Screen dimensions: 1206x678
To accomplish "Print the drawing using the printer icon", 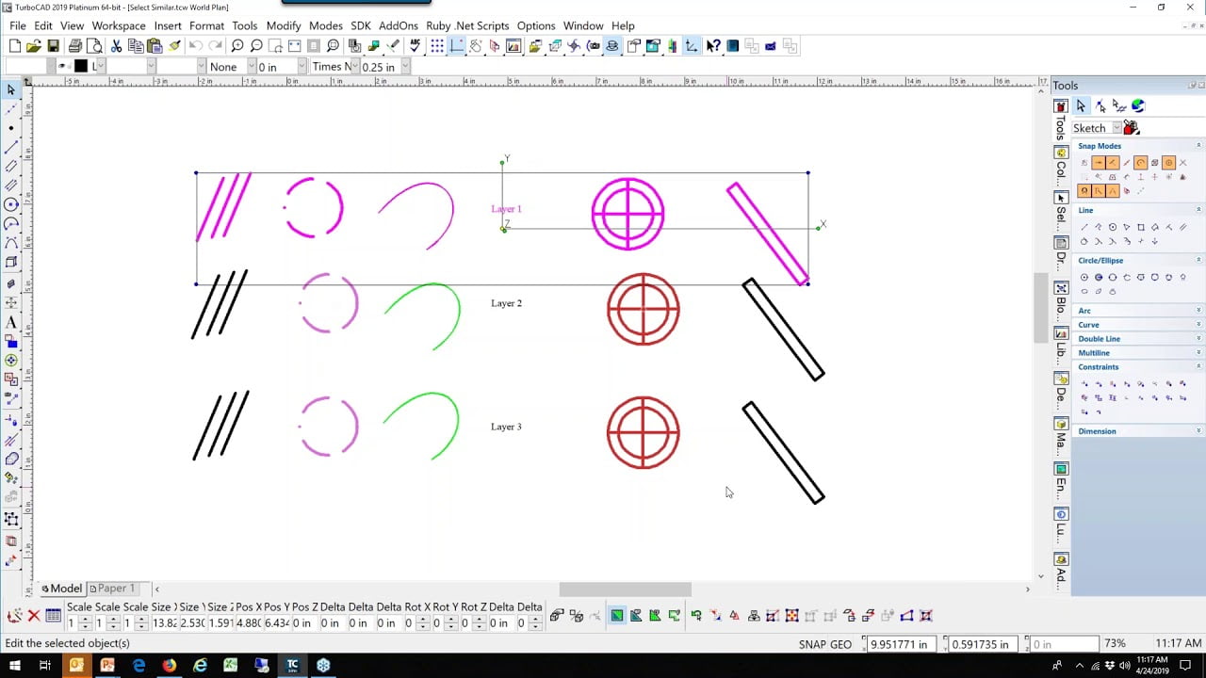I will [75, 46].
